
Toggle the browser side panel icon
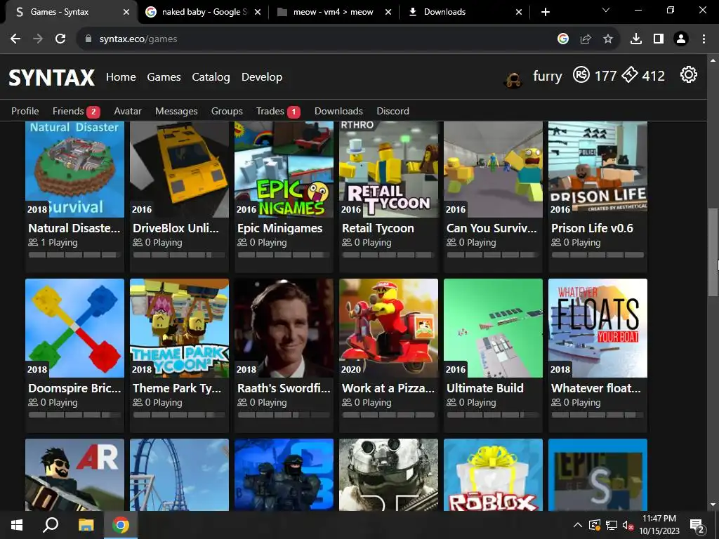click(x=659, y=39)
